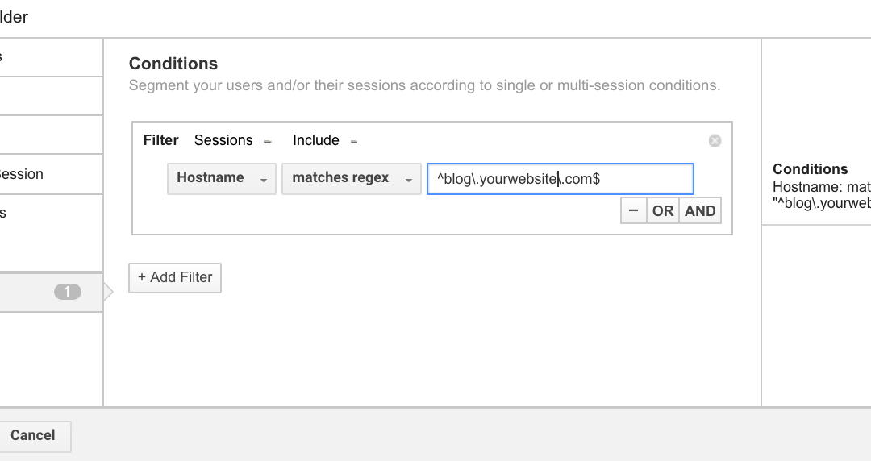Cancel the segment builder

(33, 435)
